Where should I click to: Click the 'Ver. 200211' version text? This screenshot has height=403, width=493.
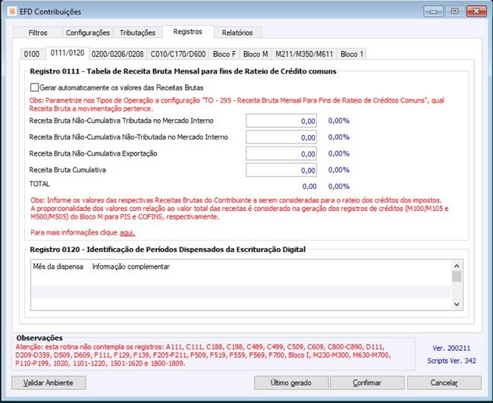pyautogui.click(x=451, y=348)
